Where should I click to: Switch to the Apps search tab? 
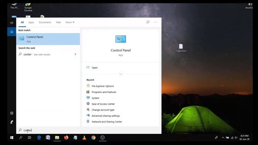pyautogui.click(x=31, y=22)
